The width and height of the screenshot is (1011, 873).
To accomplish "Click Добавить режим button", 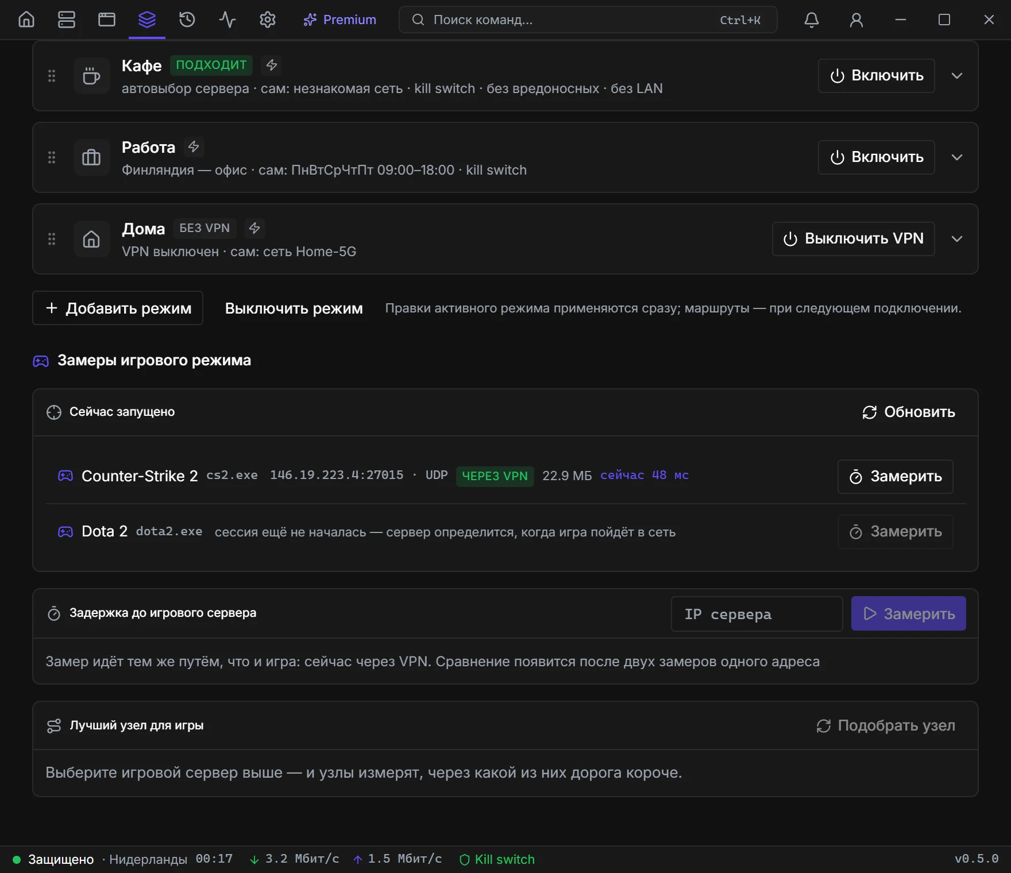I will point(118,308).
